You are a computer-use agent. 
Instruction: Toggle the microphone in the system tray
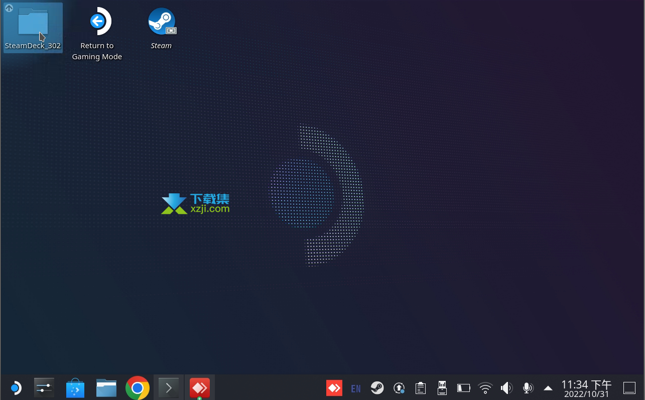point(528,388)
